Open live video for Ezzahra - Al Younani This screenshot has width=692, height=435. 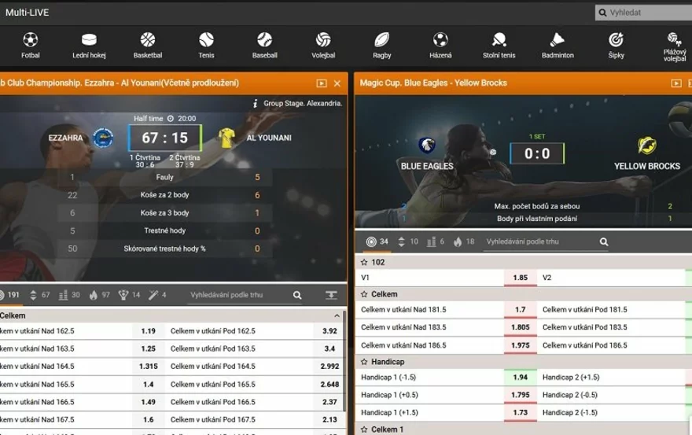pyautogui.click(x=321, y=83)
